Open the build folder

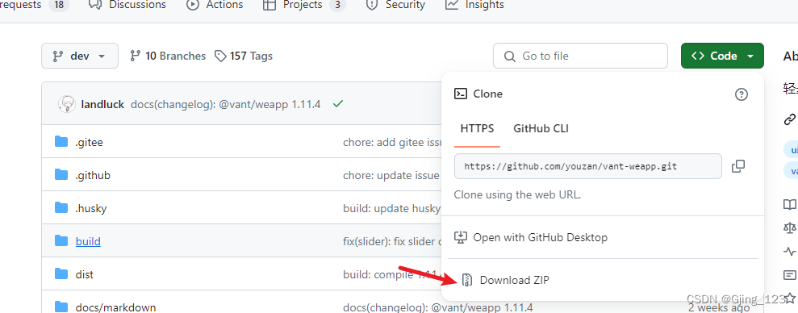pos(88,241)
